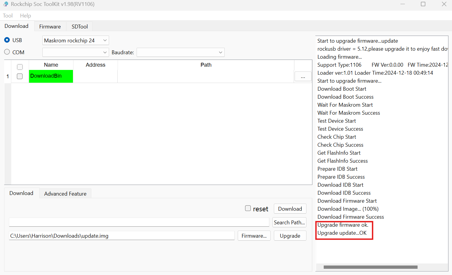Click the update.img firmware path field
This screenshot has height=275, width=452.
pos(122,236)
